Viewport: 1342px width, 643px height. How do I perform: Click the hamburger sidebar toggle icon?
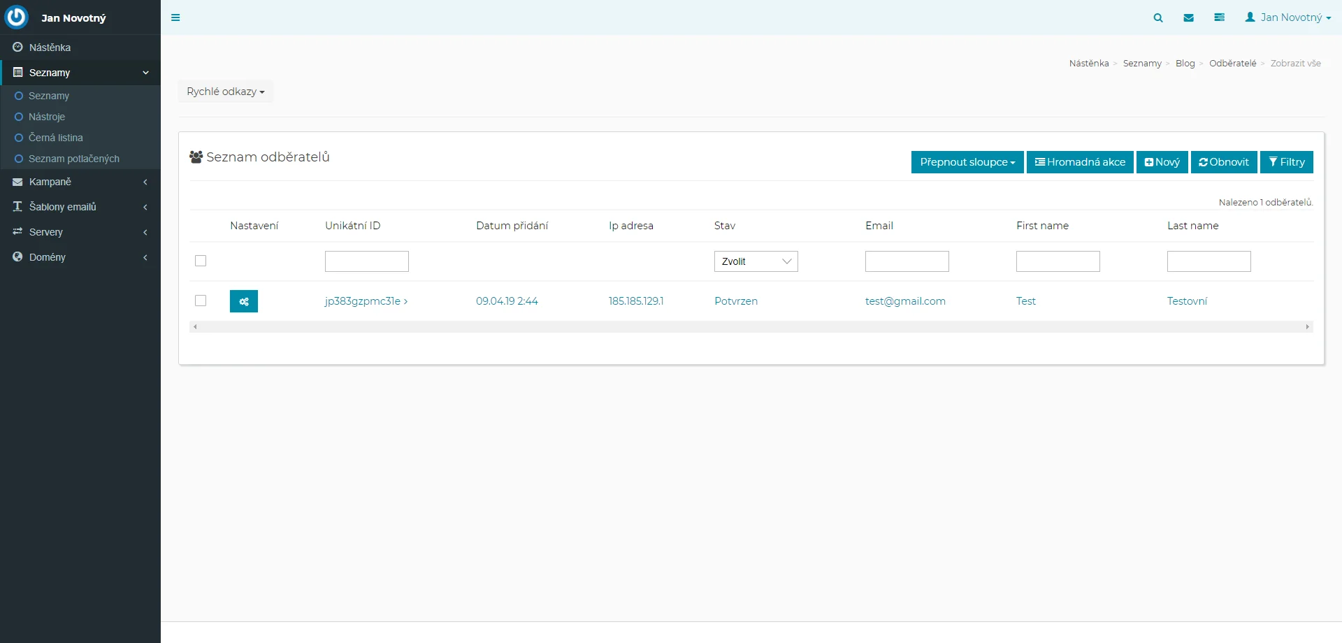pos(175,17)
